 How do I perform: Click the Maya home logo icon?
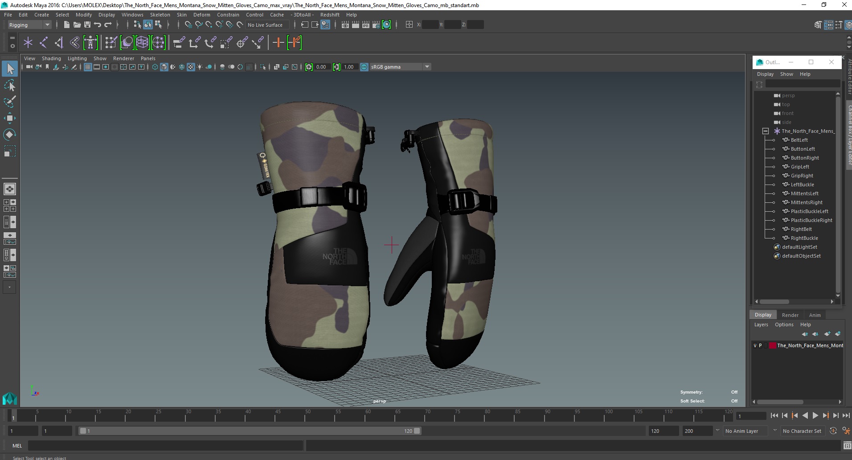[x=10, y=398]
